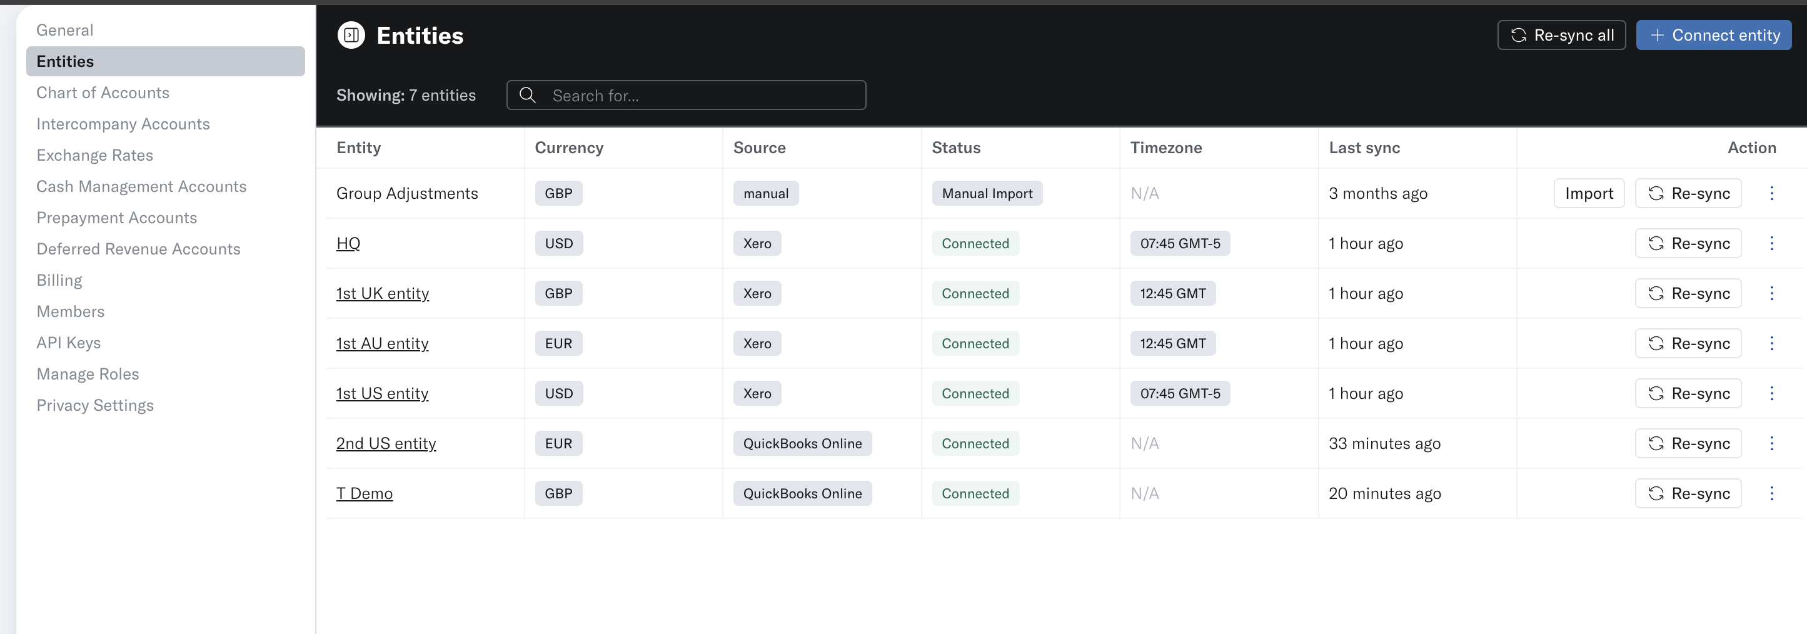Open more options for 2nd US entity

[1771, 443]
